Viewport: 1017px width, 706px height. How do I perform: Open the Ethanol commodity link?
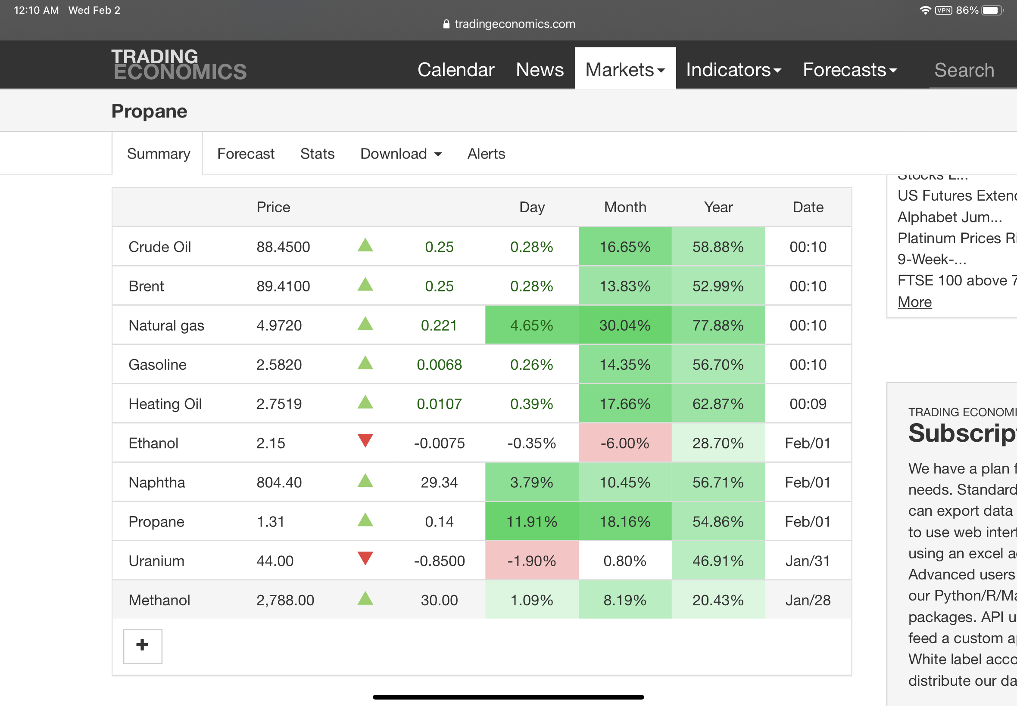153,443
